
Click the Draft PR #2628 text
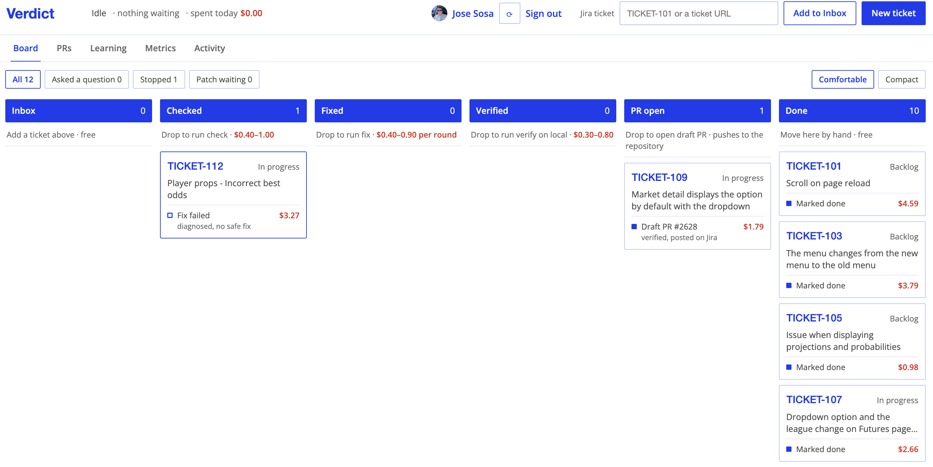pos(669,227)
